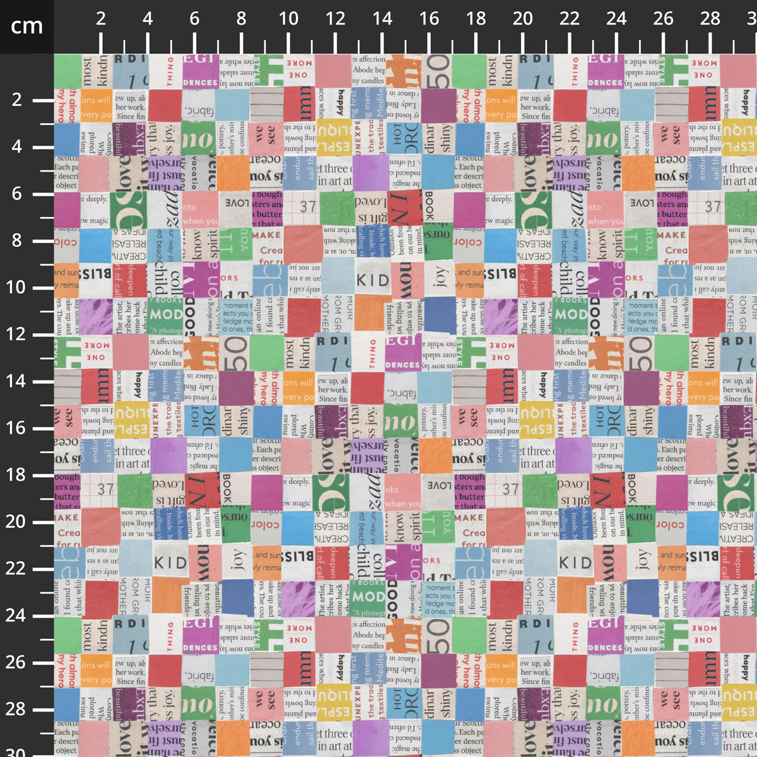Select the 10 mark on the horizontal ruler
The image size is (757, 757).
click(x=288, y=18)
